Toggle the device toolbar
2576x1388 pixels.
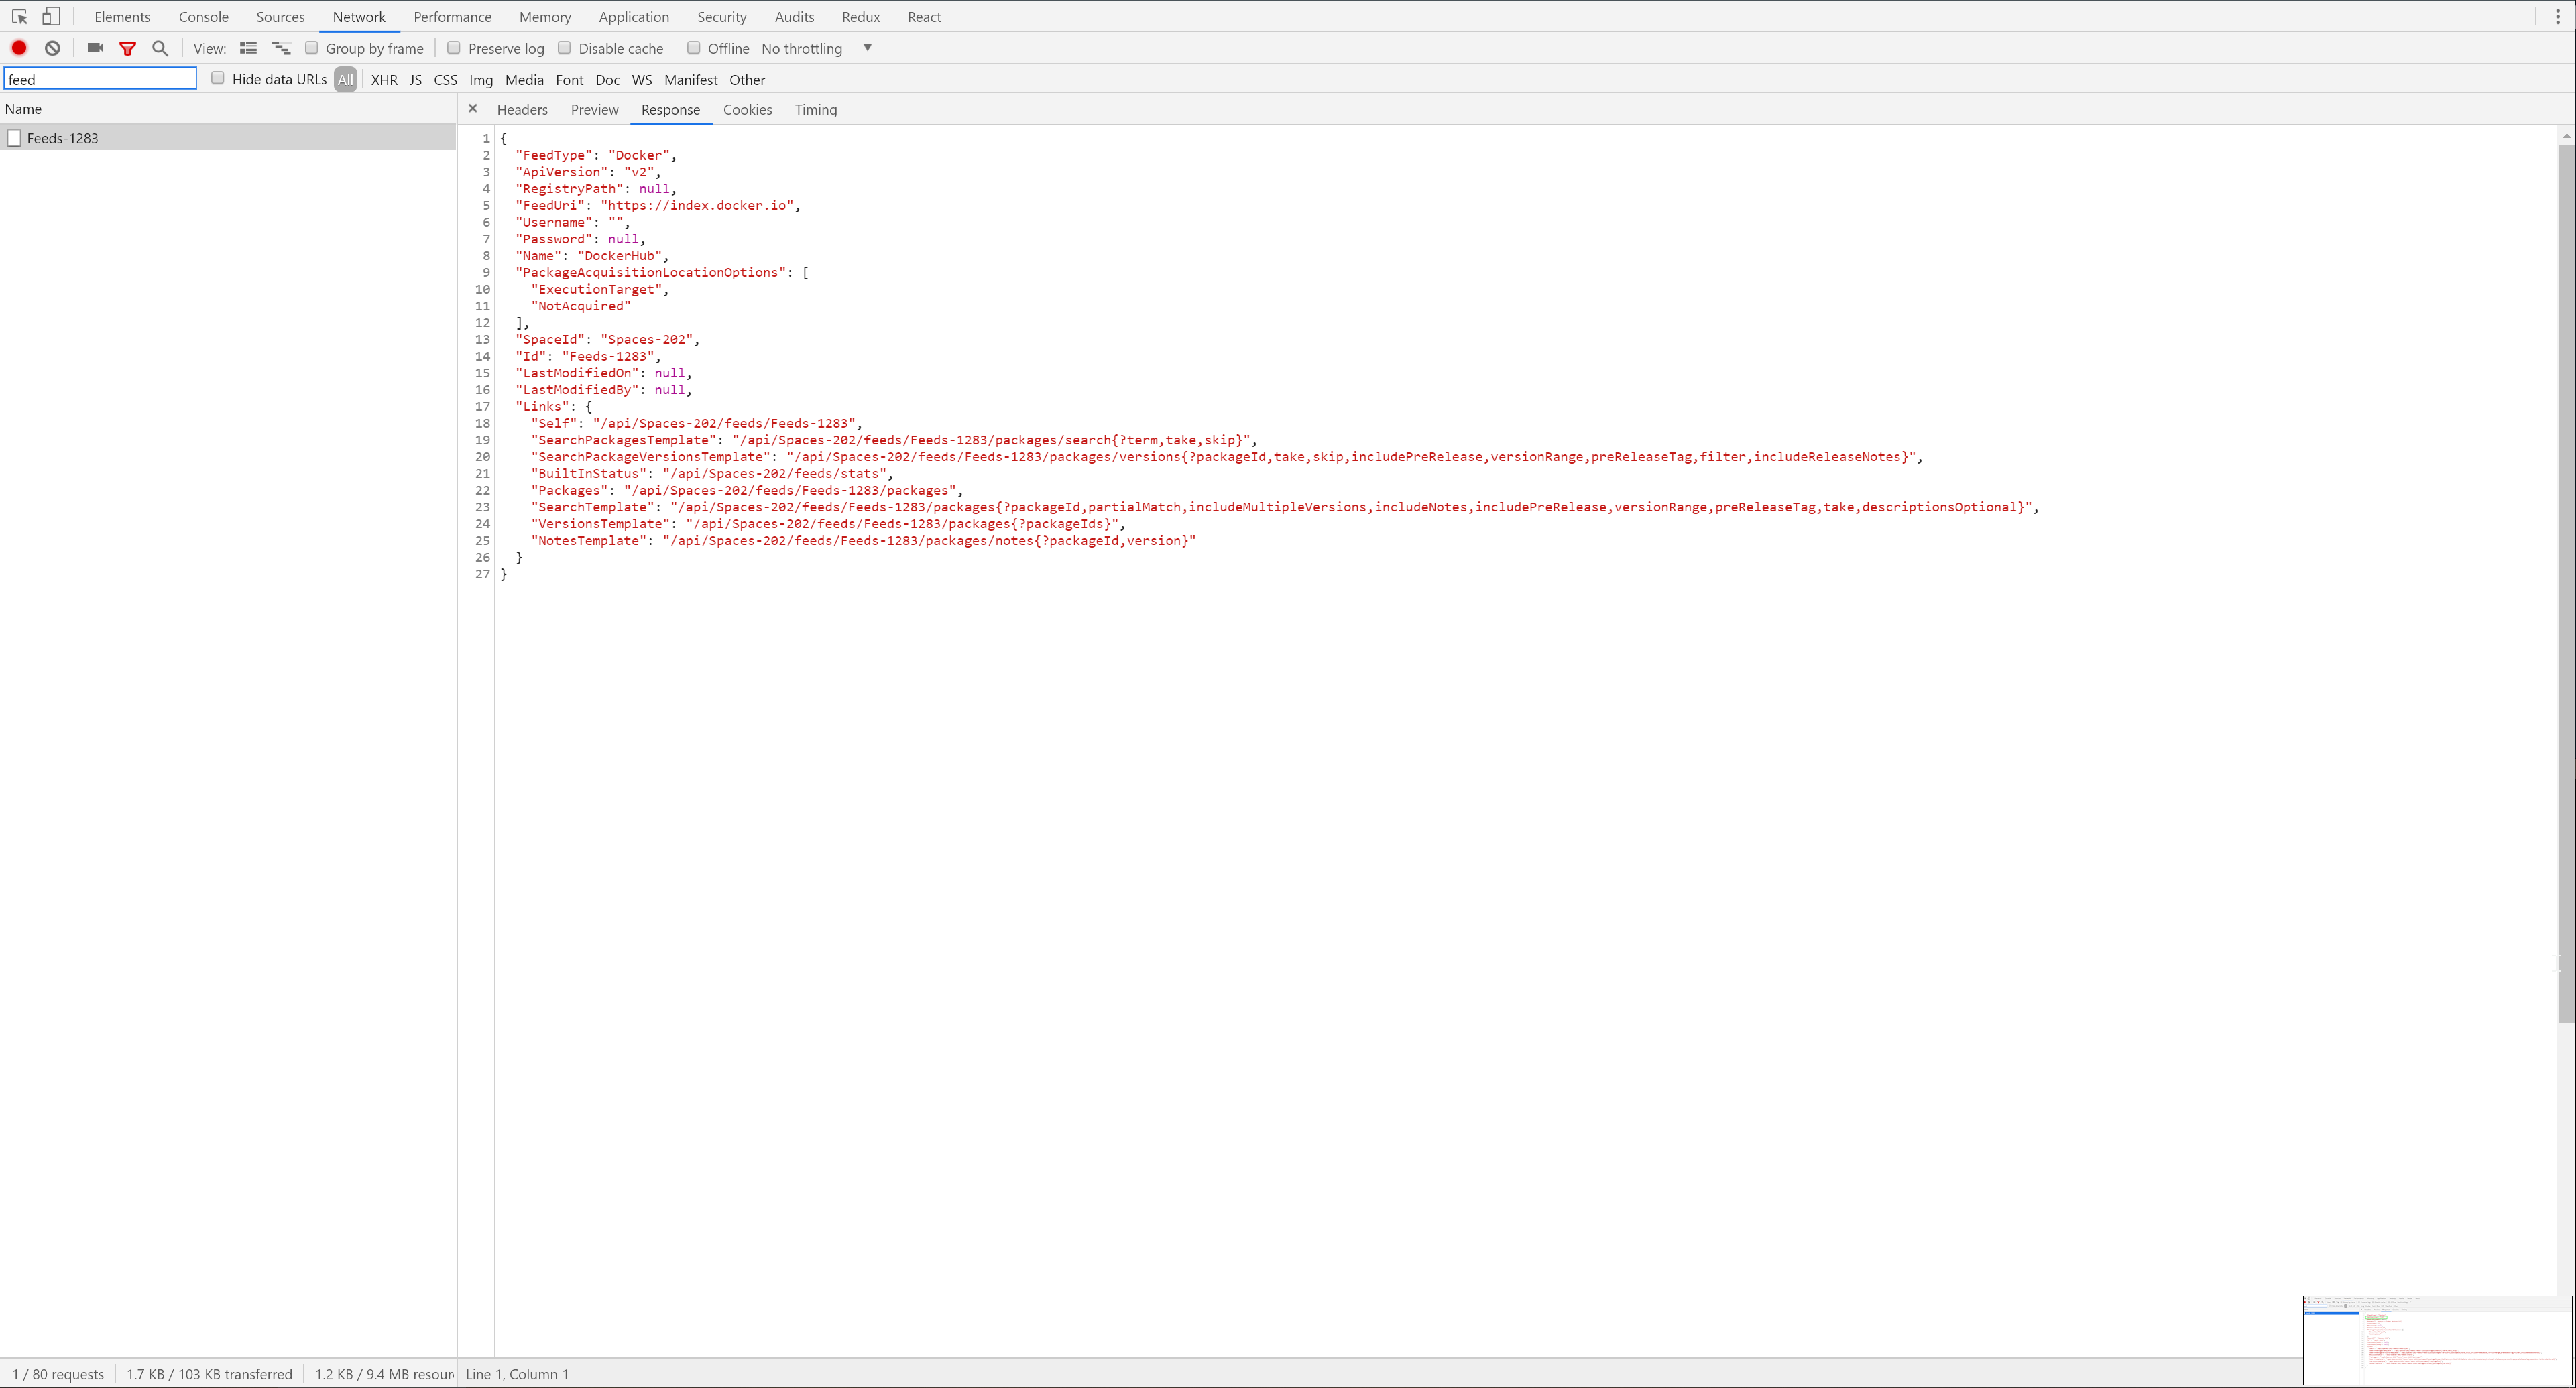[x=50, y=16]
